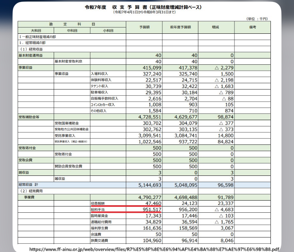This screenshot has width=294, height=252.
Task: Select the 経常収益 計 total row label
Action: 28,185
